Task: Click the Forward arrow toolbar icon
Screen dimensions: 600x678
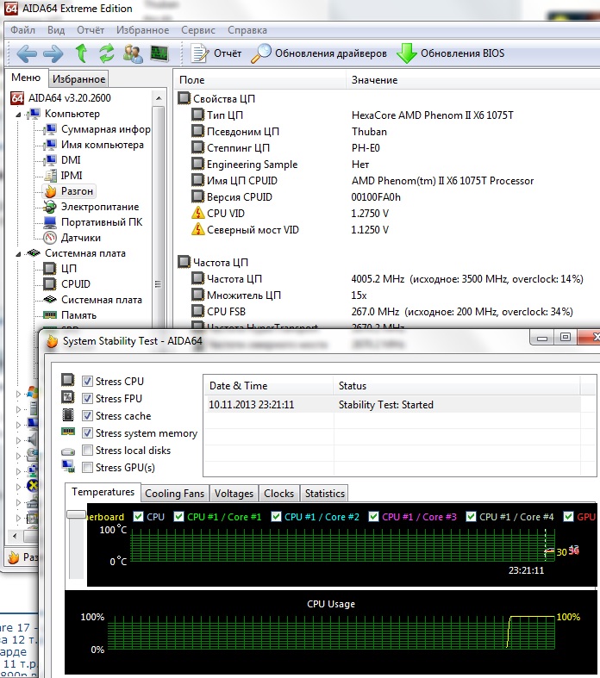Action: (53, 54)
